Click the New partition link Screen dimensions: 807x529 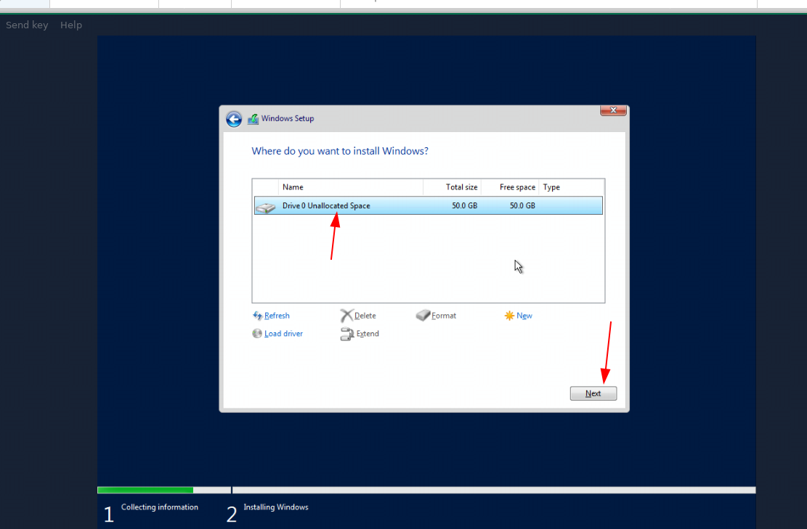[524, 316]
